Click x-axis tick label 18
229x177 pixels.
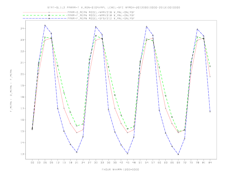point(70,163)
